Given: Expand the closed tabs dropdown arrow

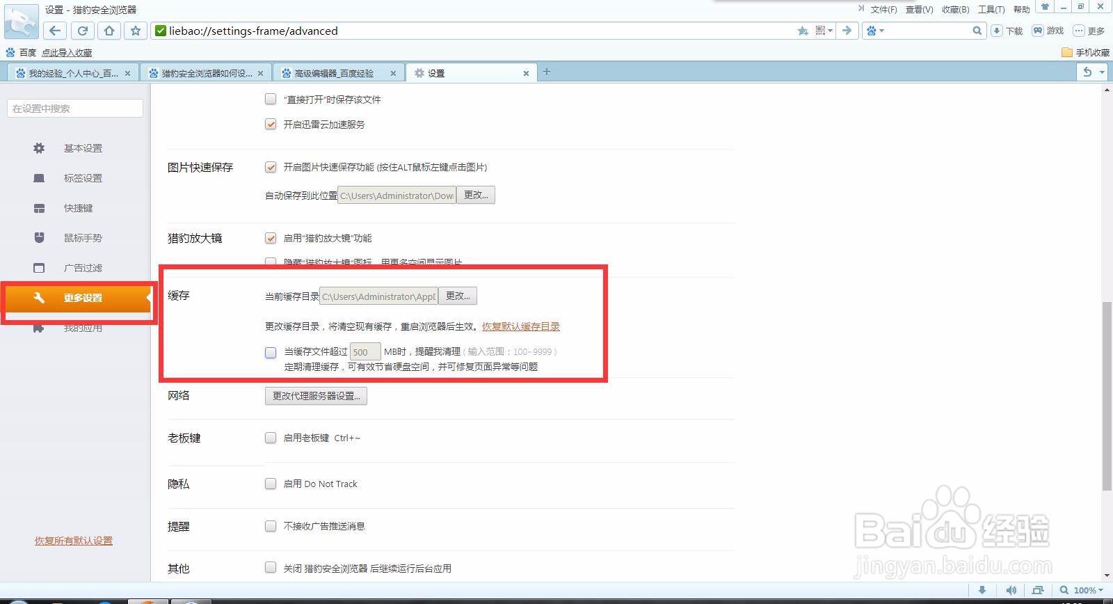Looking at the screenshot, I should 1102,72.
